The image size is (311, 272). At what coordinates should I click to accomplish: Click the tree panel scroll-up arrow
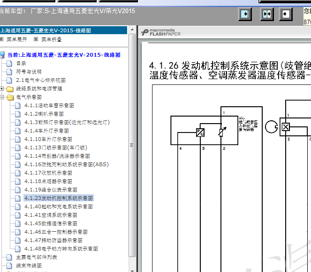132,29
